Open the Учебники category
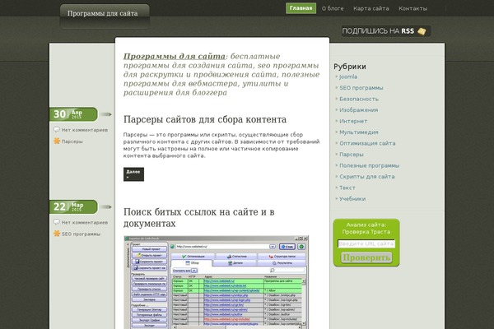 [352, 199]
